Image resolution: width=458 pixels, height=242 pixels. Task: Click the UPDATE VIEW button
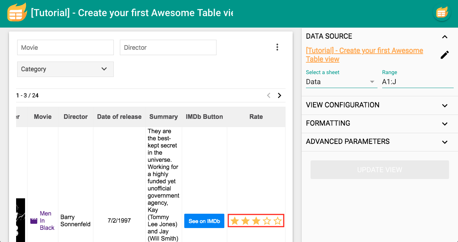click(x=380, y=170)
